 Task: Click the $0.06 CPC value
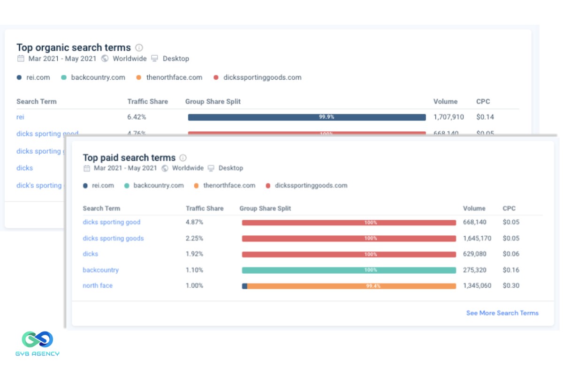point(511,254)
